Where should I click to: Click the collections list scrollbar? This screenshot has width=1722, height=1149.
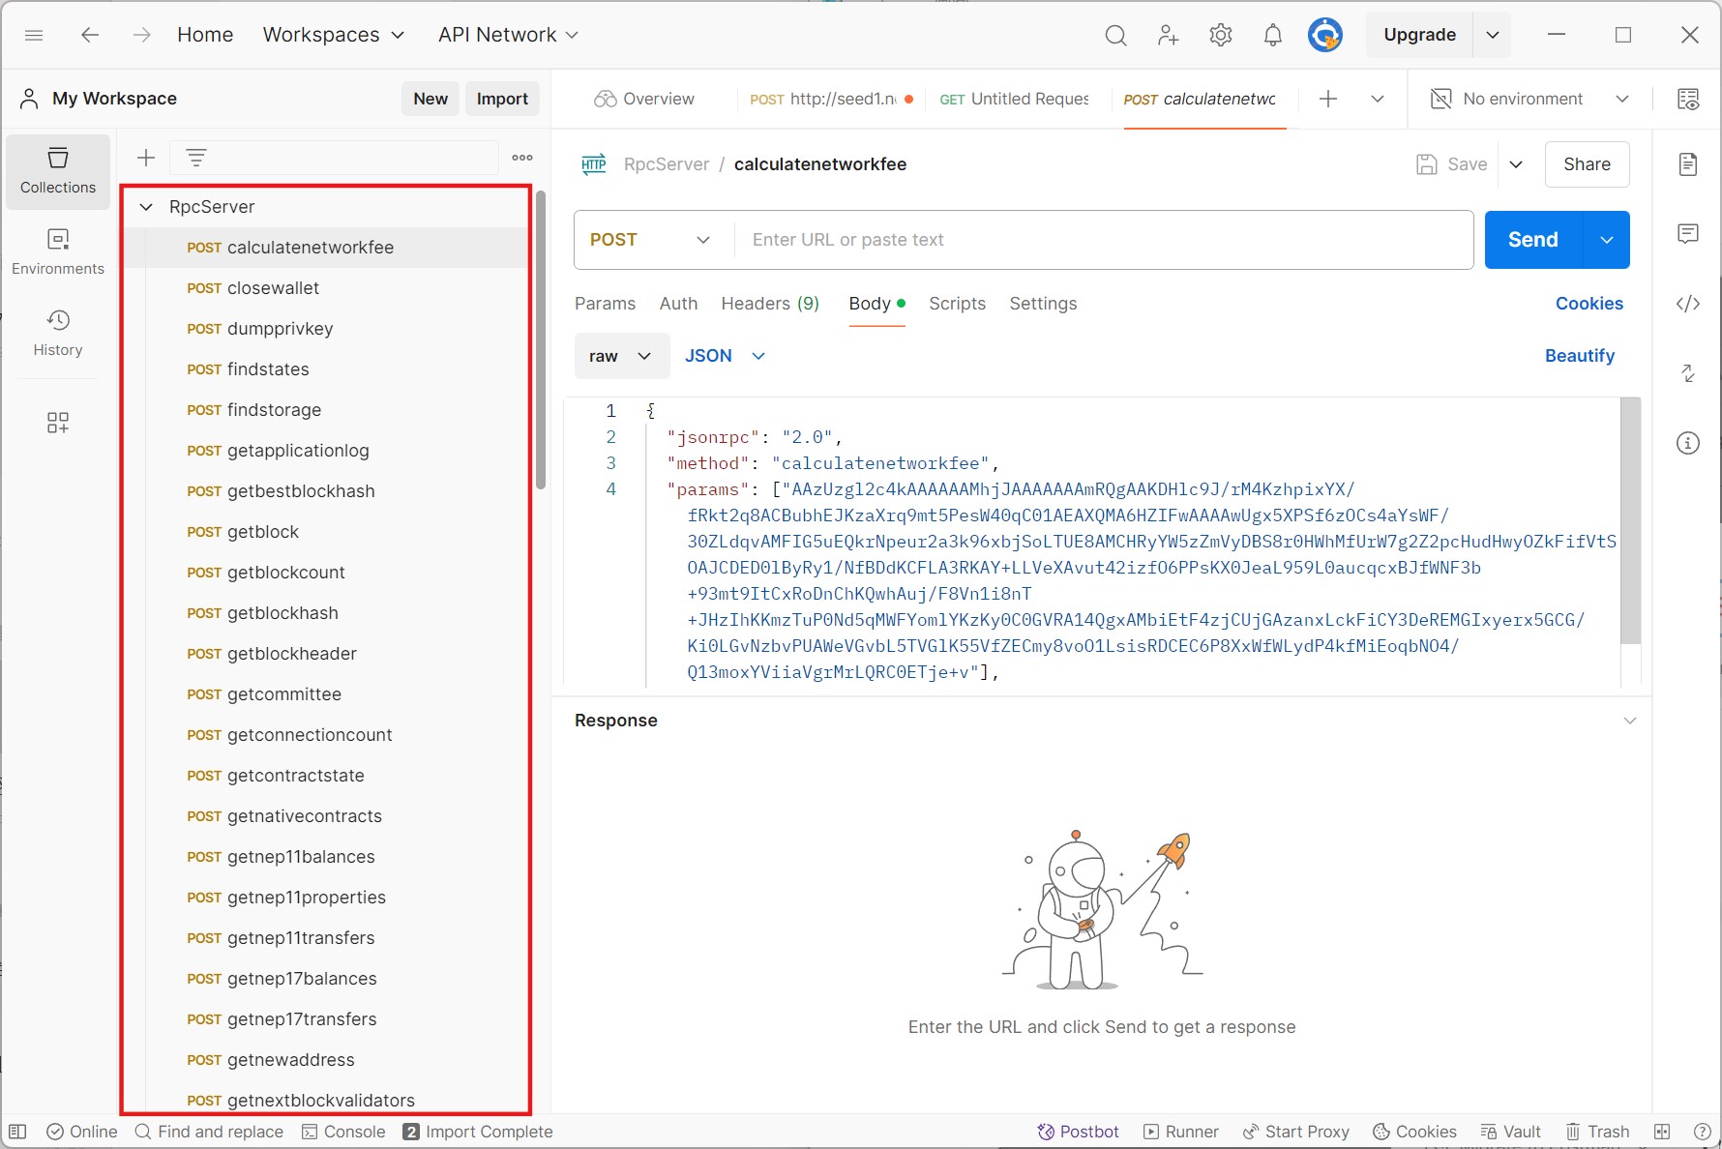tap(541, 339)
